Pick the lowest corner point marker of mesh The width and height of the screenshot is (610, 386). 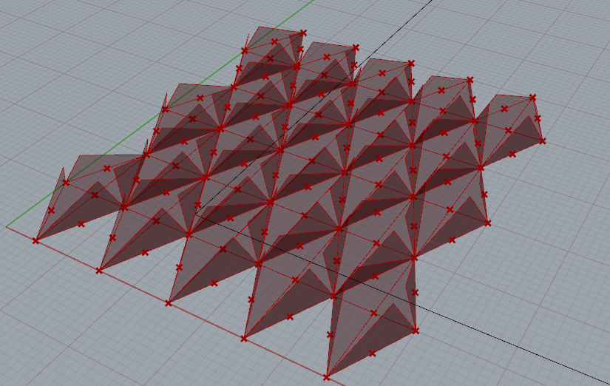[x=326, y=377]
